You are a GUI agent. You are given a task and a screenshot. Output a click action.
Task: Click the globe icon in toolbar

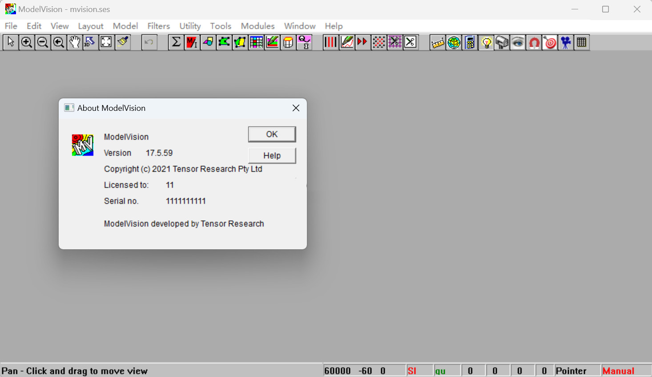coord(454,43)
